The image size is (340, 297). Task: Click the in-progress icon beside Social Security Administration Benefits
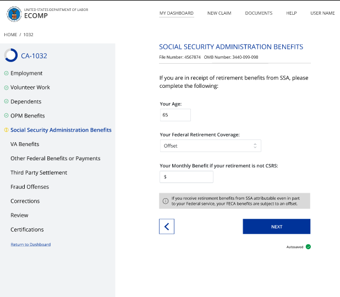click(x=6, y=130)
